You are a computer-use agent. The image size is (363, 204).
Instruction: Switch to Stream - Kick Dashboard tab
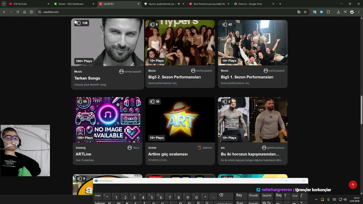(x=74, y=4)
